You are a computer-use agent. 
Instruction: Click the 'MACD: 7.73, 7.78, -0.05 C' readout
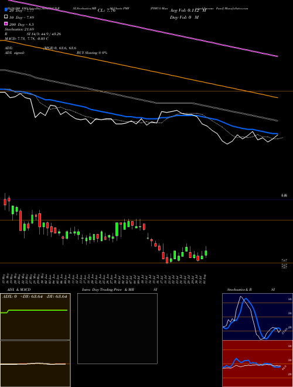pyautogui.click(x=26, y=39)
